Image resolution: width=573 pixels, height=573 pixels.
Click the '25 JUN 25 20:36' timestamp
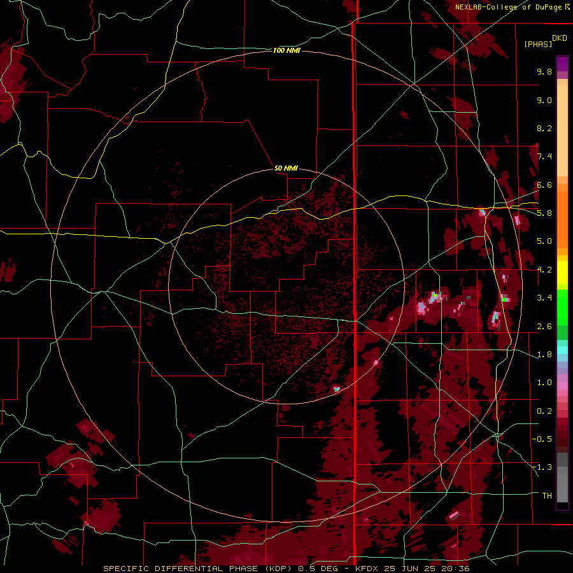[427, 569]
